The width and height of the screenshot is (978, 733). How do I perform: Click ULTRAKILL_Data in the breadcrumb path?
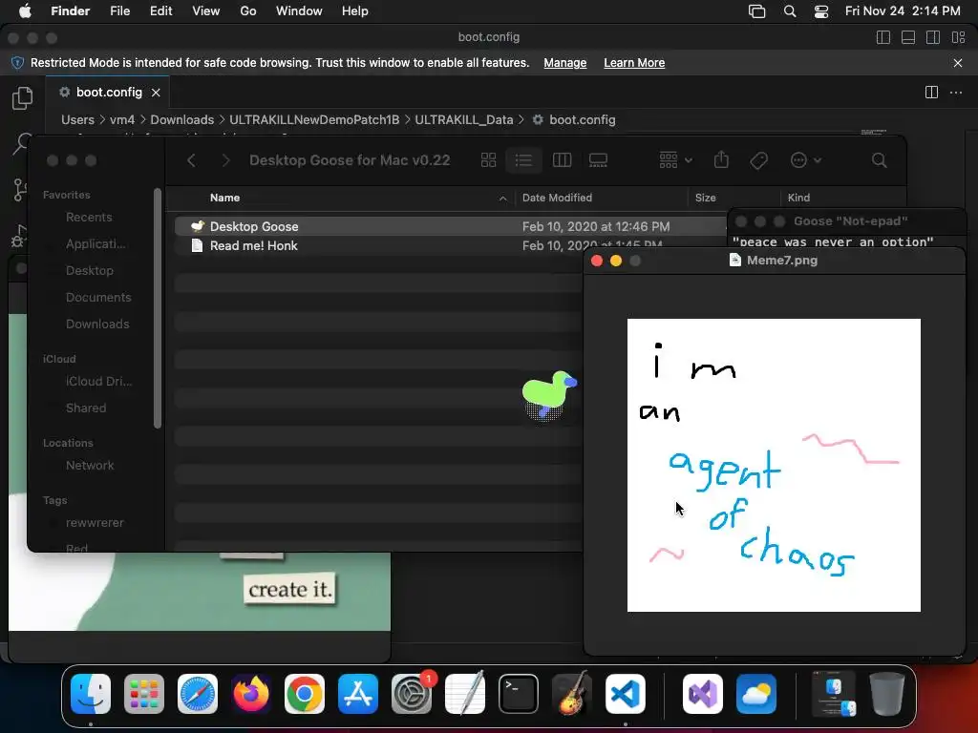tap(463, 119)
